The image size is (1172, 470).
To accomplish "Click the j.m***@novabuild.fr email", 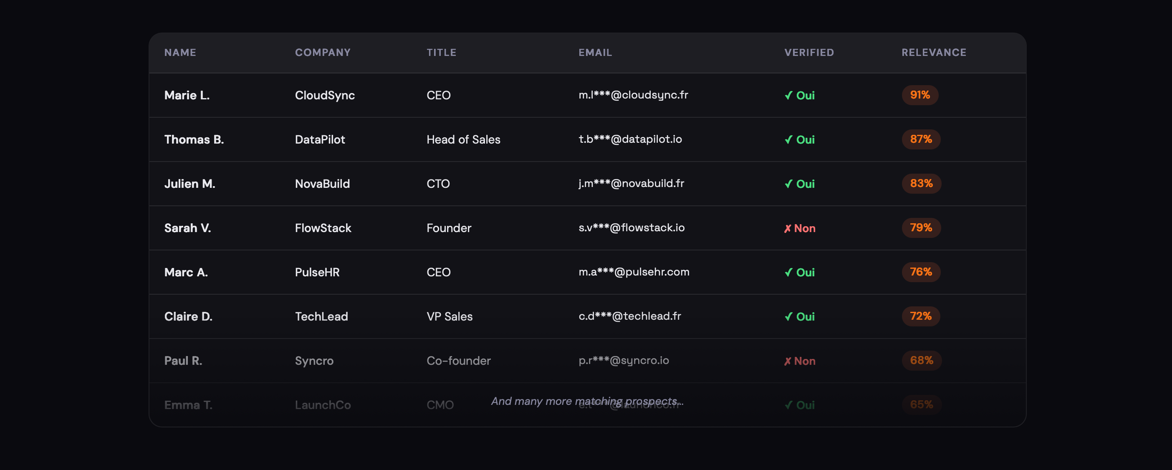I will coord(631,183).
